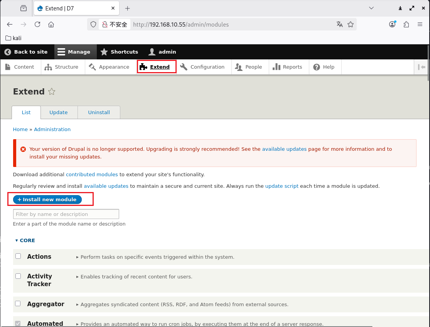The image size is (430, 327).
Task: Click the browser reload page icon
Action: point(37,24)
